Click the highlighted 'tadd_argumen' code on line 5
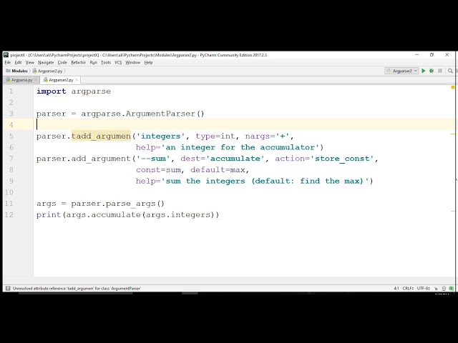This screenshot has width=458, height=343. pyautogui.click(x=101, y=136)
